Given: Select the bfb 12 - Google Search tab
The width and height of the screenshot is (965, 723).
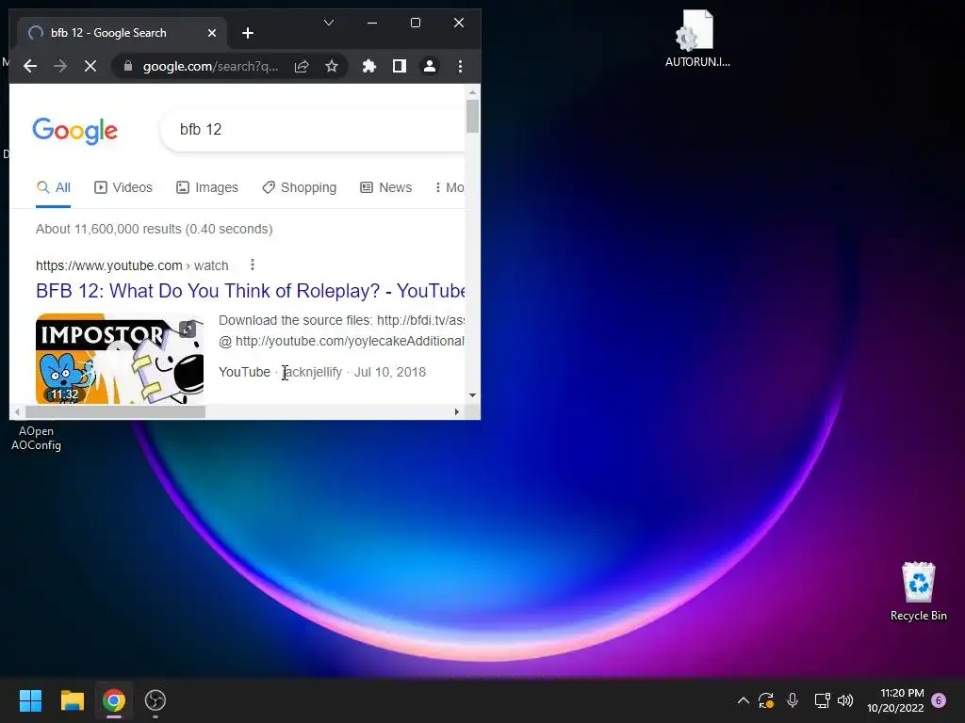Looking at the screenshot, I should 122,33.
